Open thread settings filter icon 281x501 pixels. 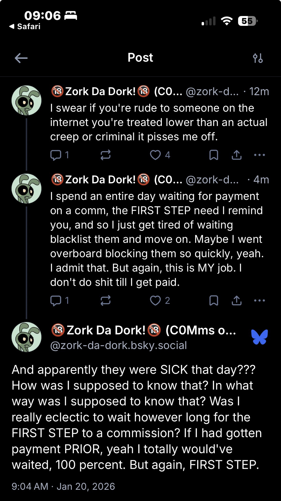coord(258,58)
